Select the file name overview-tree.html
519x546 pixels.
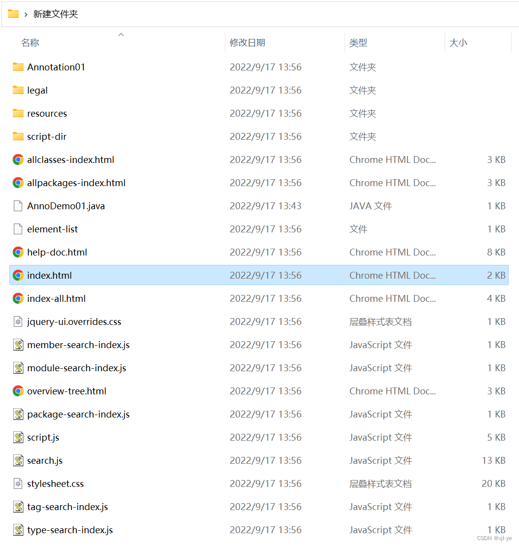coord(67,391)
